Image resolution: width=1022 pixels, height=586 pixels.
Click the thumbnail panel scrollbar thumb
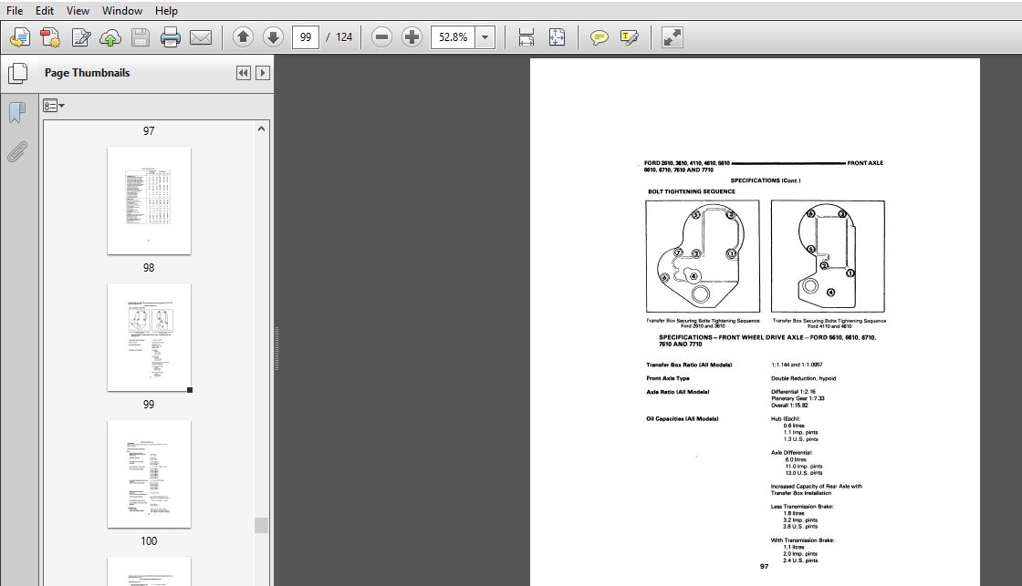[x=261, y=525]
